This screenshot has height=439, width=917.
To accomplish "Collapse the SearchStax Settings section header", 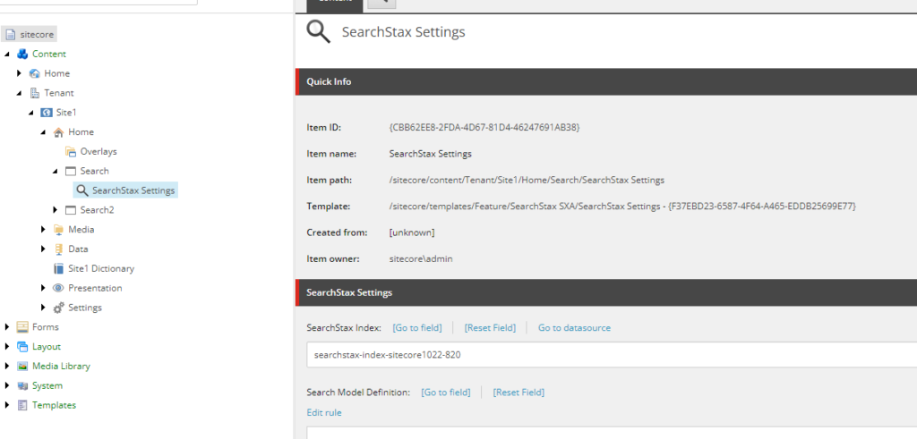I will pyautogui.click(x=606, y=292).
